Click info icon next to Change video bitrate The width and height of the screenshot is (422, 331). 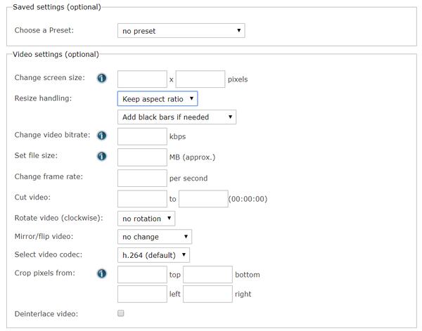(x=102, y=136)
